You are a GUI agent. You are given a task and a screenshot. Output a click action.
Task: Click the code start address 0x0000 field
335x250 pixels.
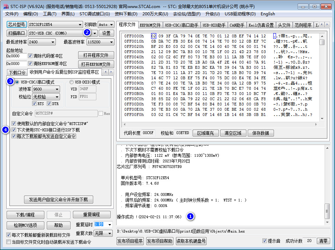[x=16, y=56]
